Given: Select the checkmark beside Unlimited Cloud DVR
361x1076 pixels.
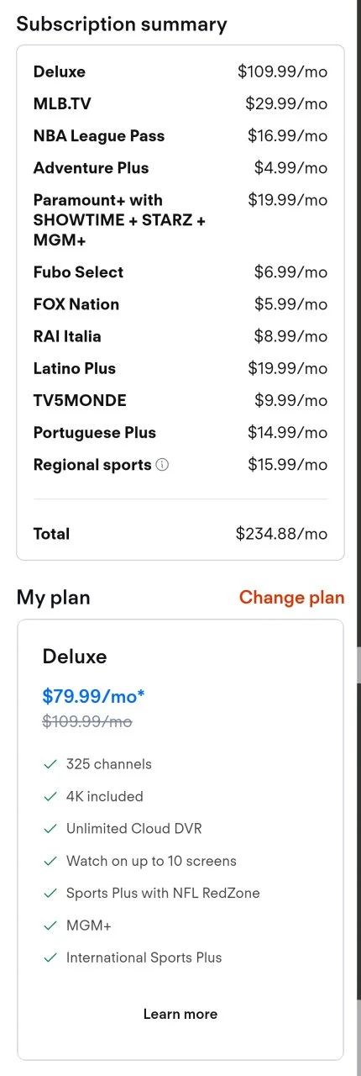Looking at the screenshot, I should coord(50,829).
